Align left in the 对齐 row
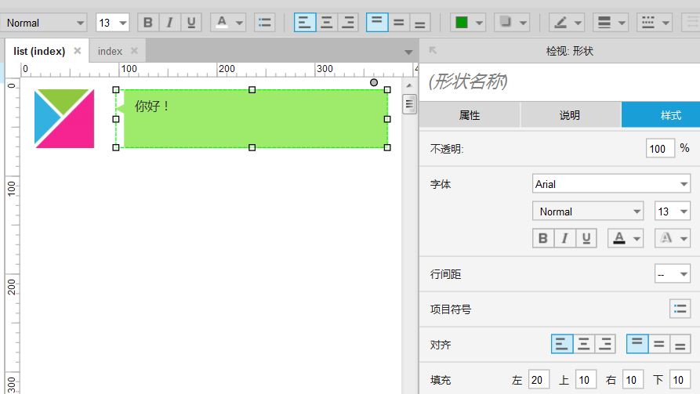Viewport: 700px width, 394px height. pyautogui.click(x=562, y=344)
